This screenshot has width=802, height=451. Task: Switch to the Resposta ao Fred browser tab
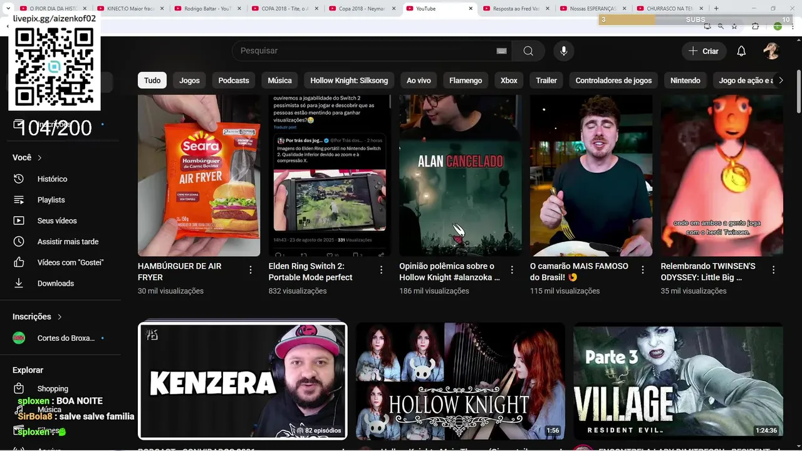pyautogui.click(x=516, y=9)
